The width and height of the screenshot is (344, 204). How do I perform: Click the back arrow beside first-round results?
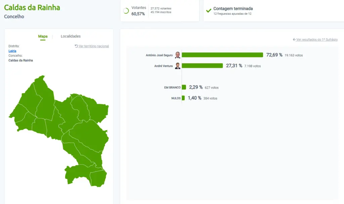tap(294, 40)
